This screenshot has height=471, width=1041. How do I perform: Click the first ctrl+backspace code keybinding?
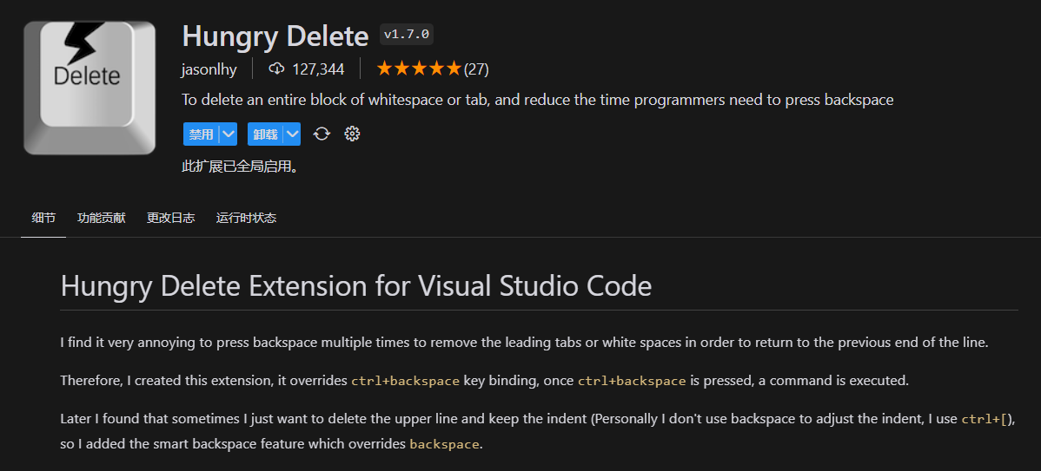405,381
